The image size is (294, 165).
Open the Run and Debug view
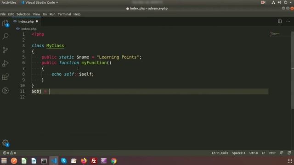pyautogui.click(x=5, y=64)
